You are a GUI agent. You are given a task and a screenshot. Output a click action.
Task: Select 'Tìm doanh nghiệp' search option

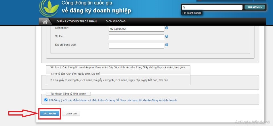pos(192,13)
